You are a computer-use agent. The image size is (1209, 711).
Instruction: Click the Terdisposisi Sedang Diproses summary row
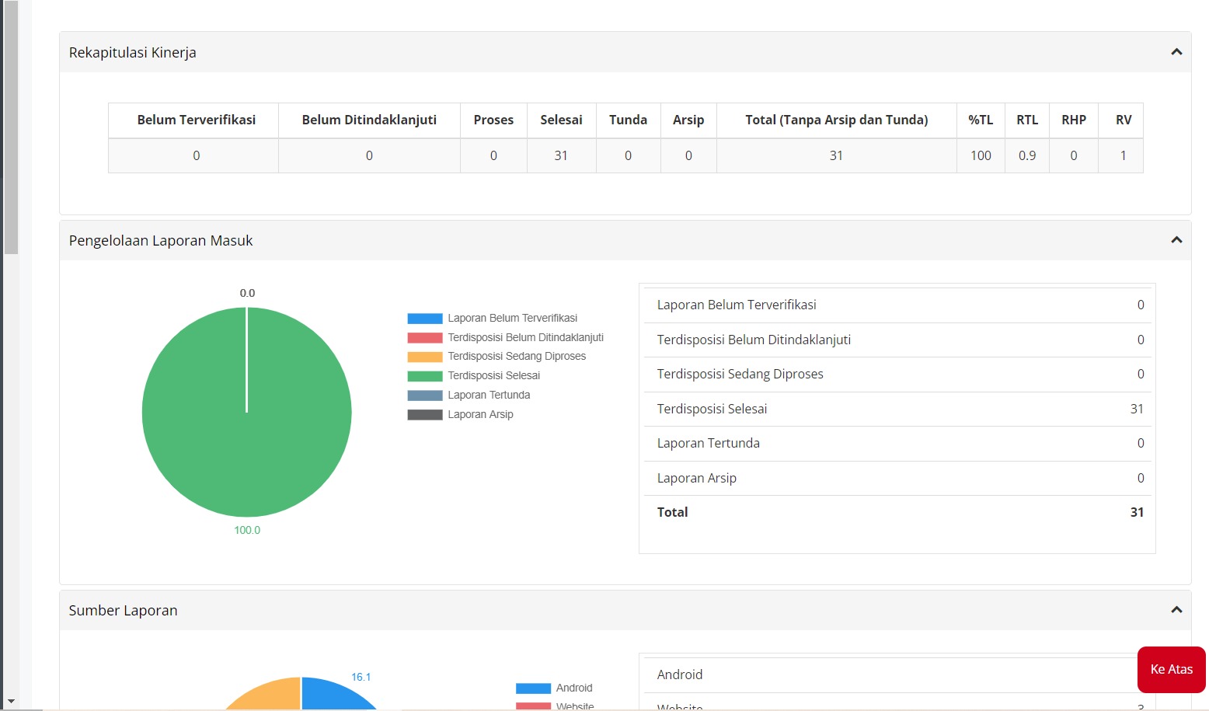[x=897, y=374]
